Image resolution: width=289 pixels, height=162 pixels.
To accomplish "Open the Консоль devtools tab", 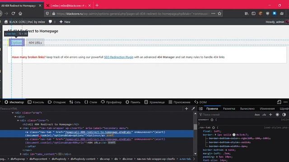I will 36,102.
